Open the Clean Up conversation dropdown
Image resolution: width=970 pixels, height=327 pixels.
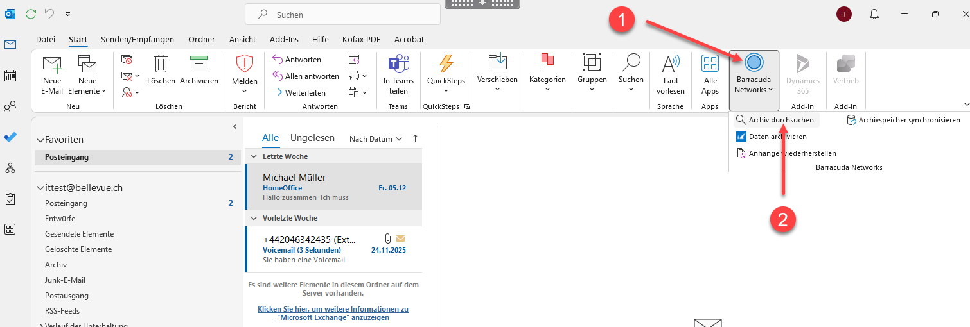[x=130, y=76]
